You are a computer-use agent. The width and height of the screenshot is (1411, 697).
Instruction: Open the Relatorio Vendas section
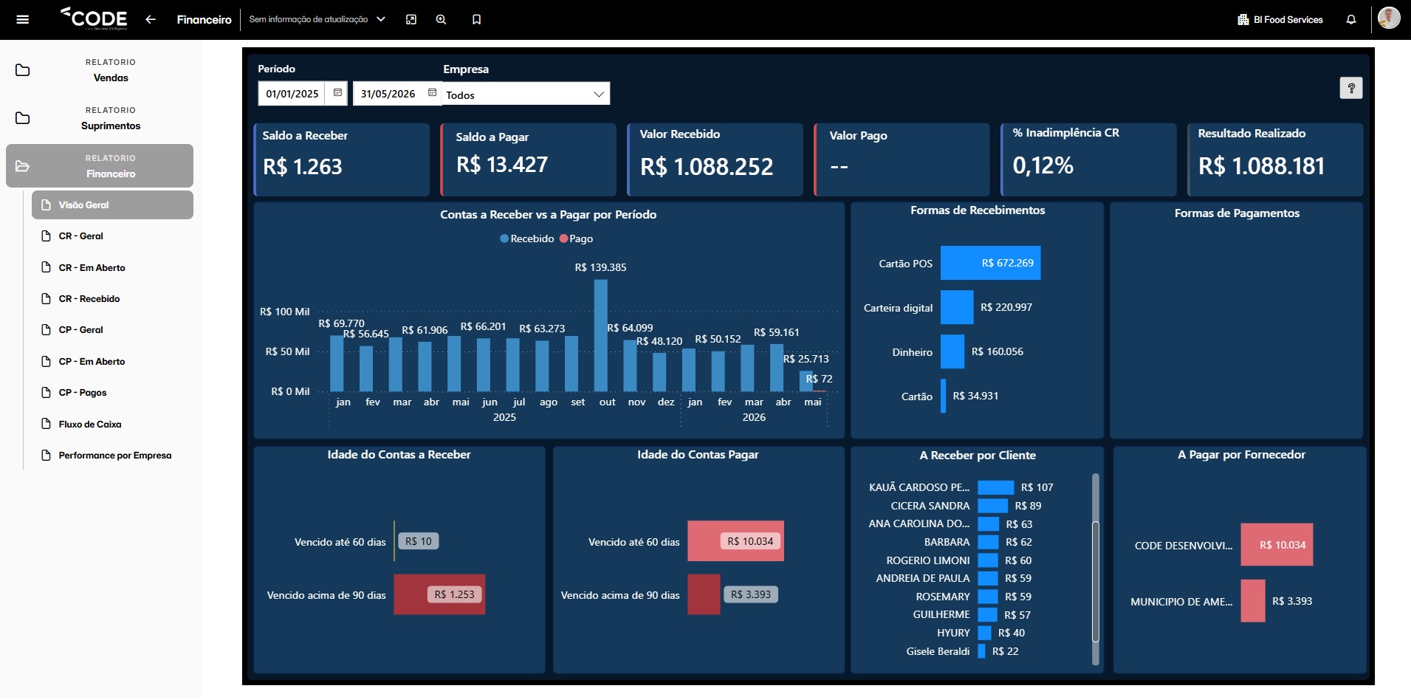pos(100,70)
